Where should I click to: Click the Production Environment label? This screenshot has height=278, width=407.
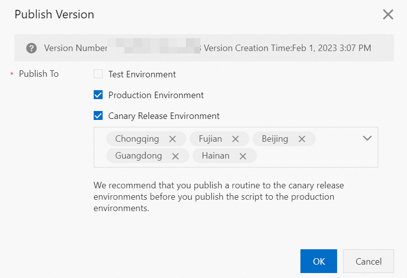point(156,95)
